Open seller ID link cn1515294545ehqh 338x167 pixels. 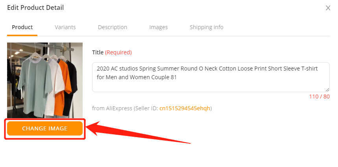(x=185, y=108)
